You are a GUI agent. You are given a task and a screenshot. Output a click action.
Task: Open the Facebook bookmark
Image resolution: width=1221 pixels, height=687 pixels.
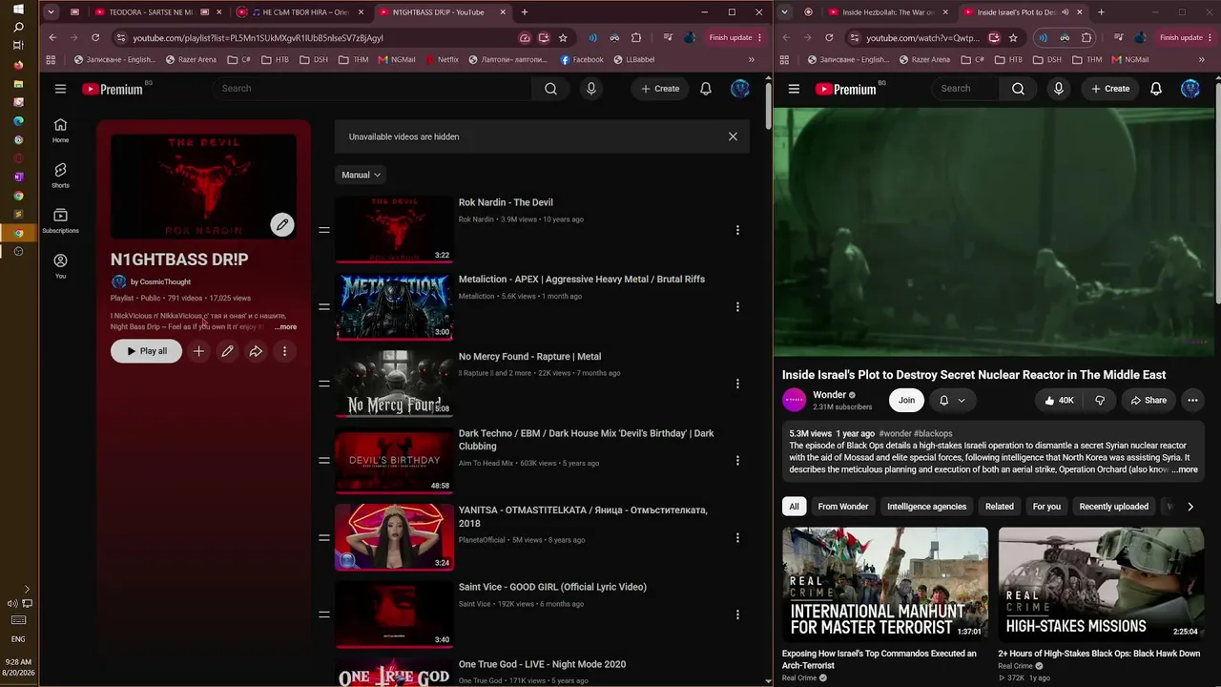[x=581, y=59]
